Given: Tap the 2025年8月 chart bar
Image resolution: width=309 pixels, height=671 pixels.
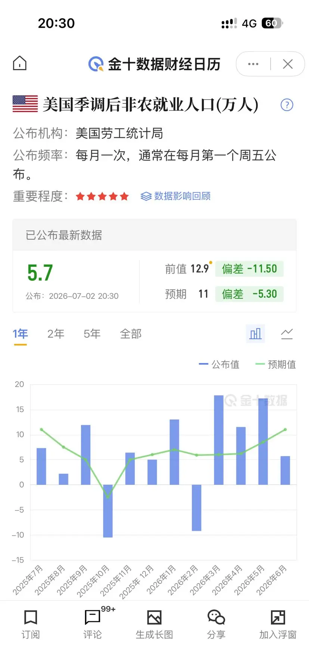Looking at the screenshot, I should click(63, 479).
